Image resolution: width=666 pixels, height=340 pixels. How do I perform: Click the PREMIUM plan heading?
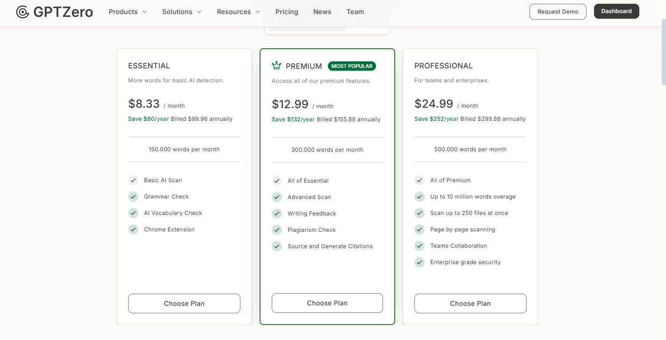coord(304,67)
